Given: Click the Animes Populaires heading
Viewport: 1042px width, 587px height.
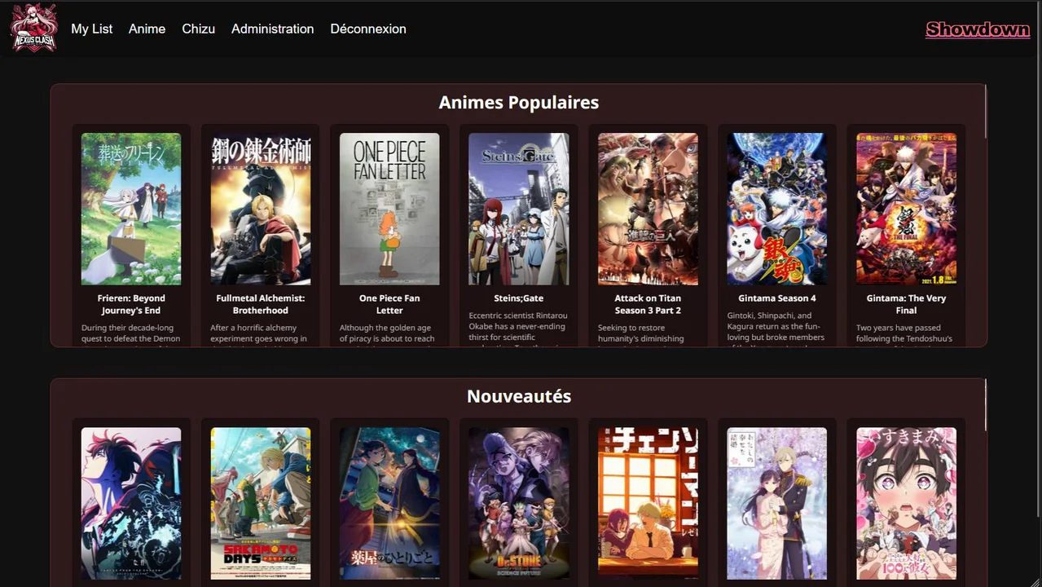Looking at the screenshot, I should tap(519, 103).
